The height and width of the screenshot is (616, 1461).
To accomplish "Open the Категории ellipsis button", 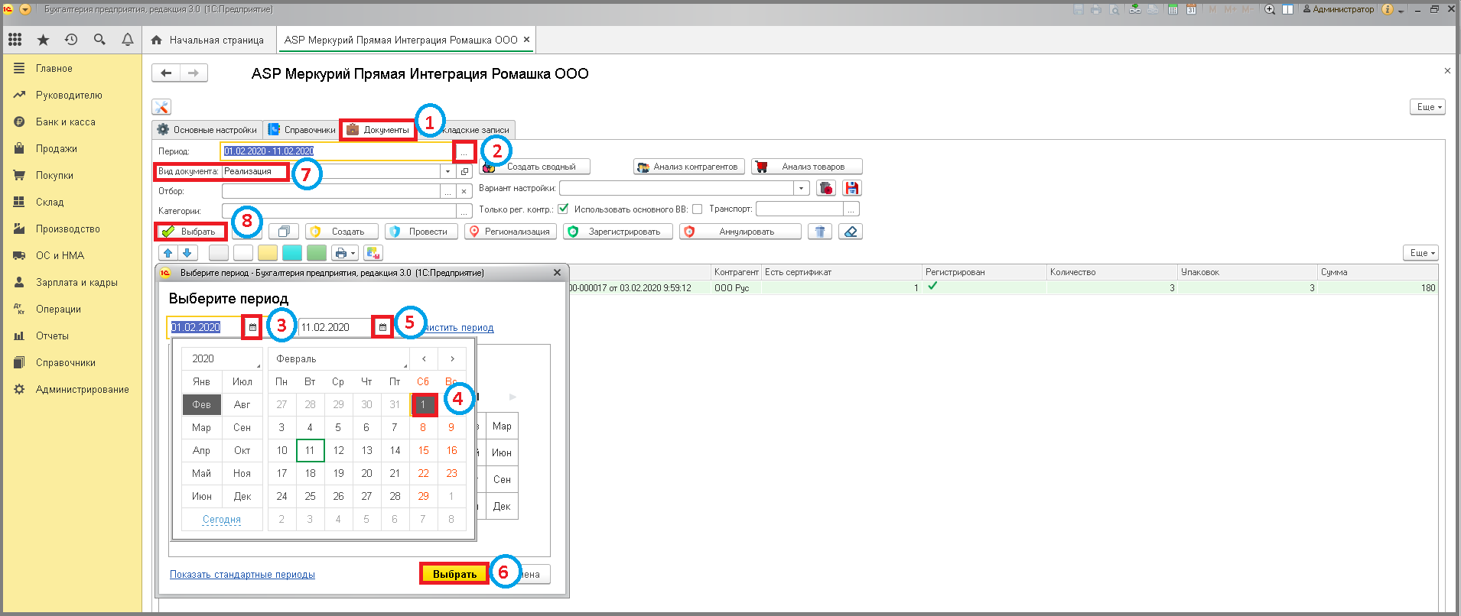I will pyautogui.click(x=464, y=211).
